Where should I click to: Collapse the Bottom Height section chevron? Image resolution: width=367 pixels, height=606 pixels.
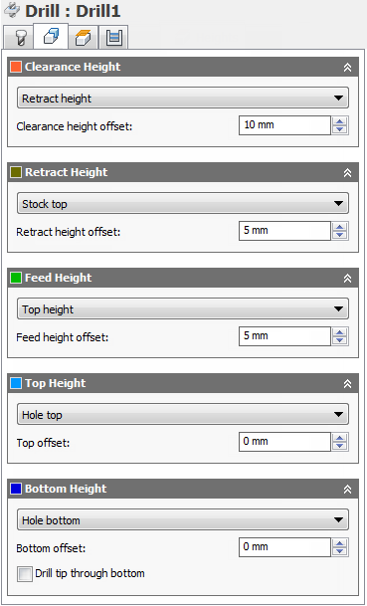point(347,490)
